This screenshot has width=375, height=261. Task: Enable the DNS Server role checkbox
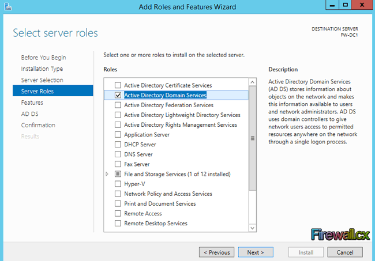click(118, 154)
